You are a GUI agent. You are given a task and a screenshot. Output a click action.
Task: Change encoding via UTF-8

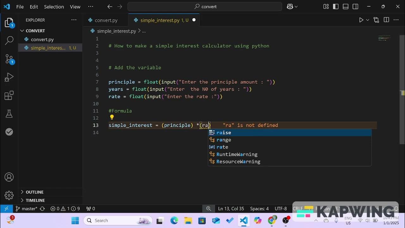tap(281, 209)
